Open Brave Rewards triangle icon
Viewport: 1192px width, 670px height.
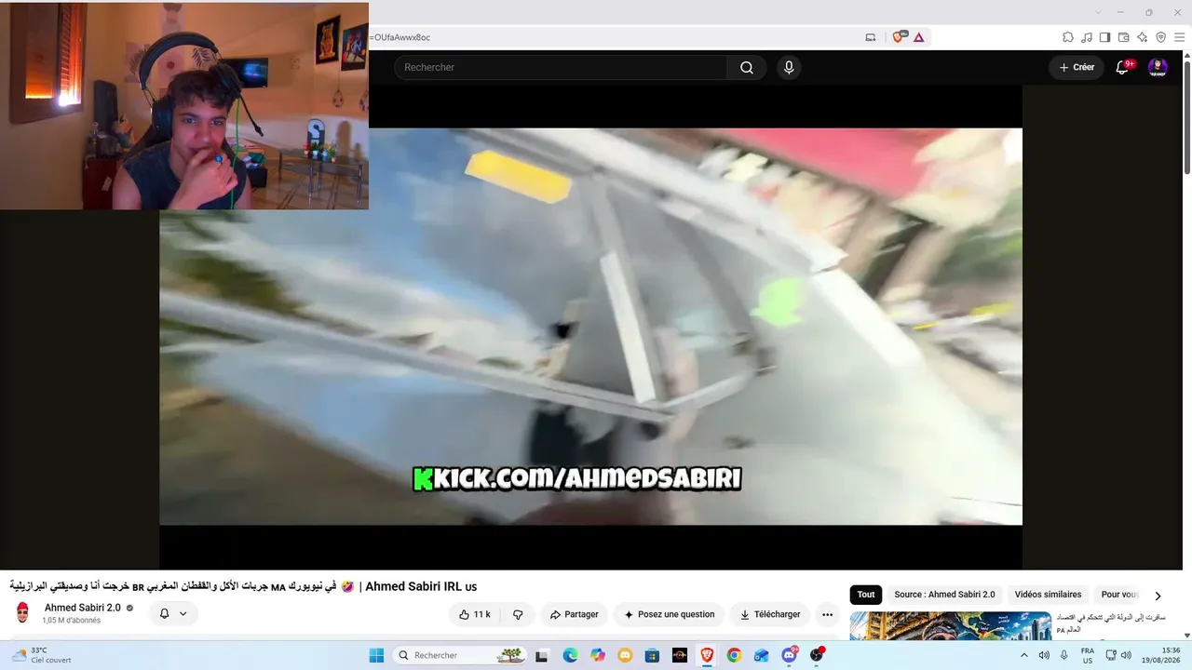[x=919, y=37]
